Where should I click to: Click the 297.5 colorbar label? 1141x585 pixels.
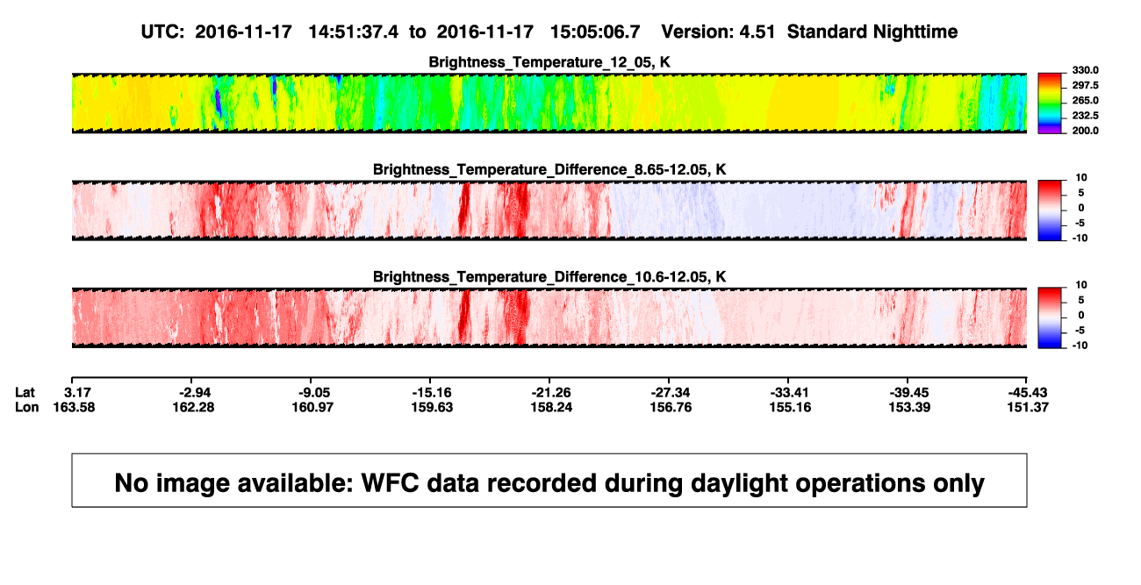click(1086, 85)
